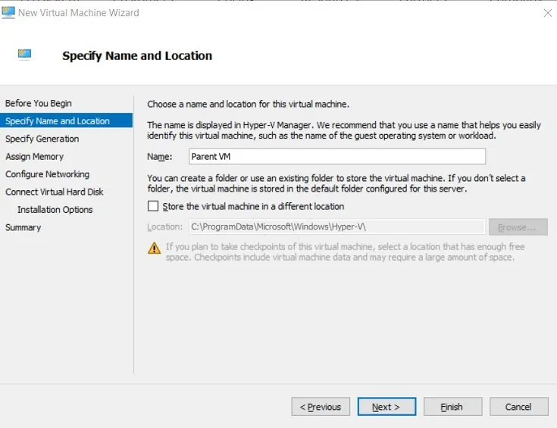557x428 pixels.
Task: Click the Finish button
Action: coord(452,407)
